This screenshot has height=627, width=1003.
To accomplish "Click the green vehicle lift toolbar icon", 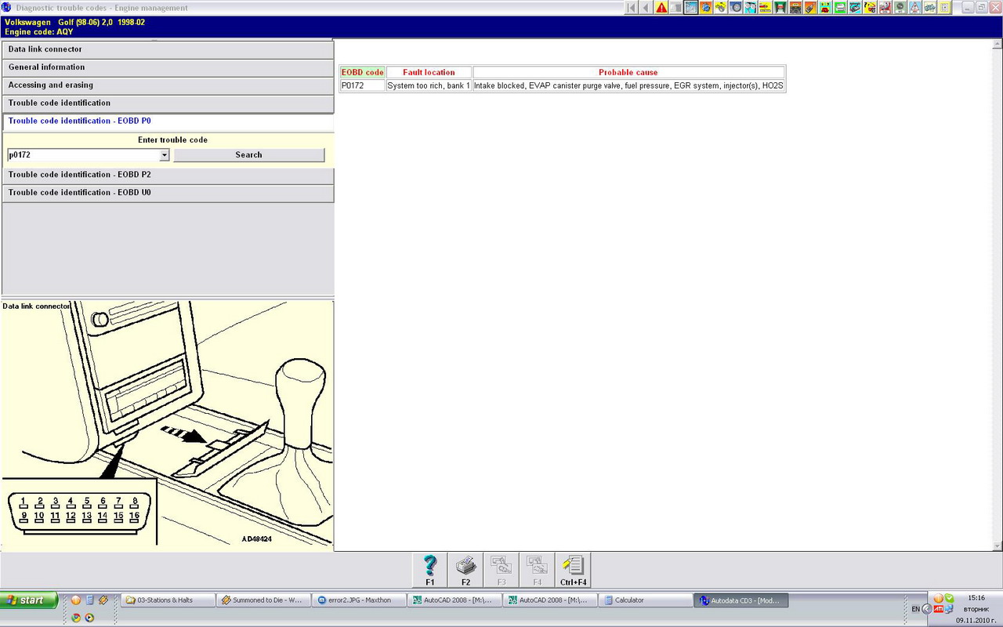I will [x=780, y=8].
